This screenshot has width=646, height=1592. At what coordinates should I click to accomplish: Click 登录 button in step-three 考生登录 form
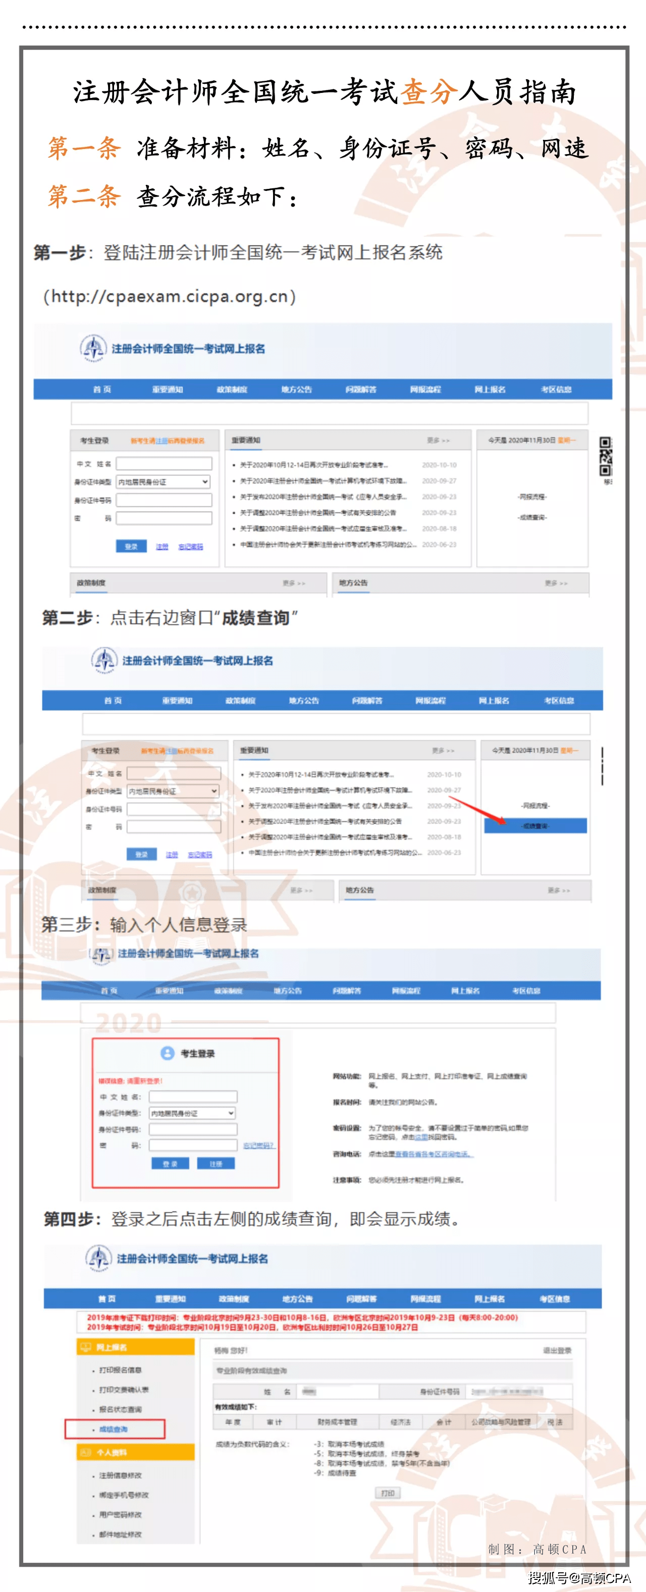pyautogui.click(x=170, y=1163)
